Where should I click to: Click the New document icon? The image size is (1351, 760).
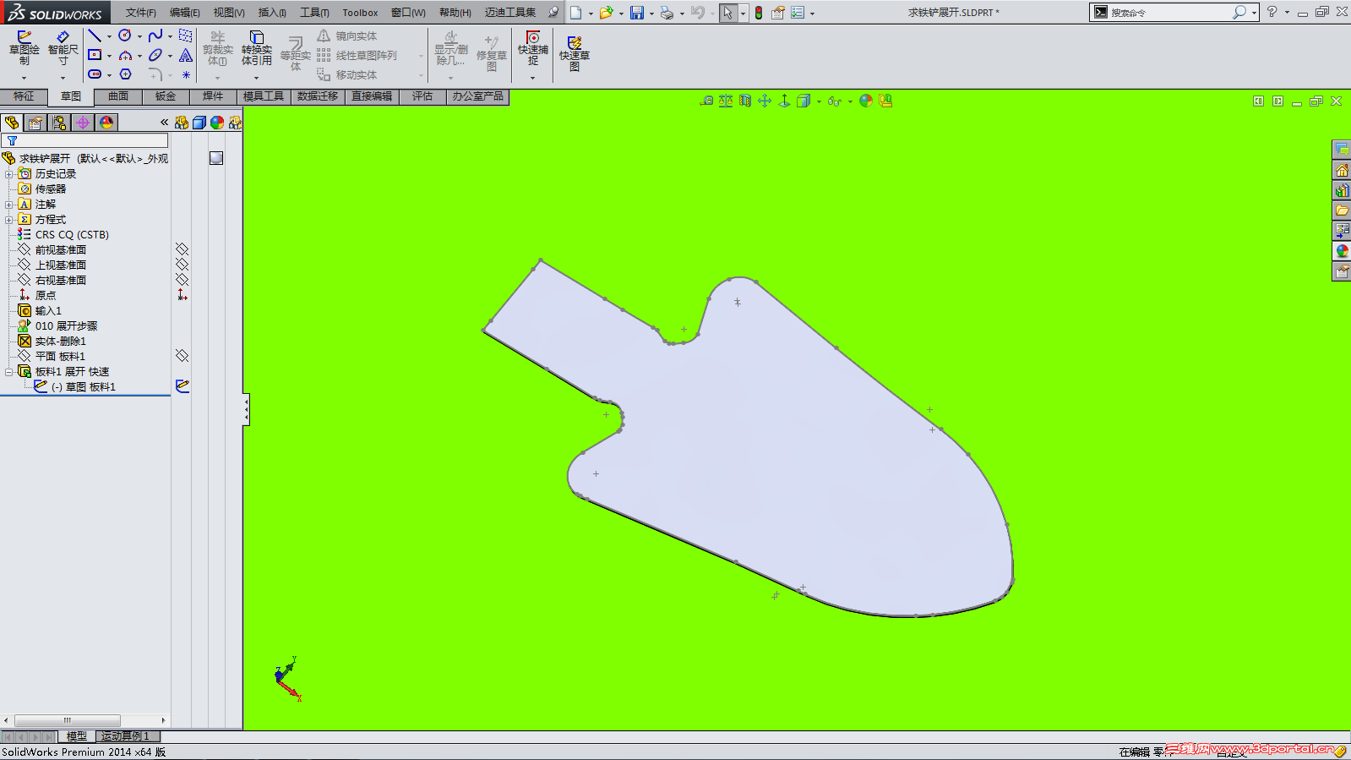tap(576, 13)
